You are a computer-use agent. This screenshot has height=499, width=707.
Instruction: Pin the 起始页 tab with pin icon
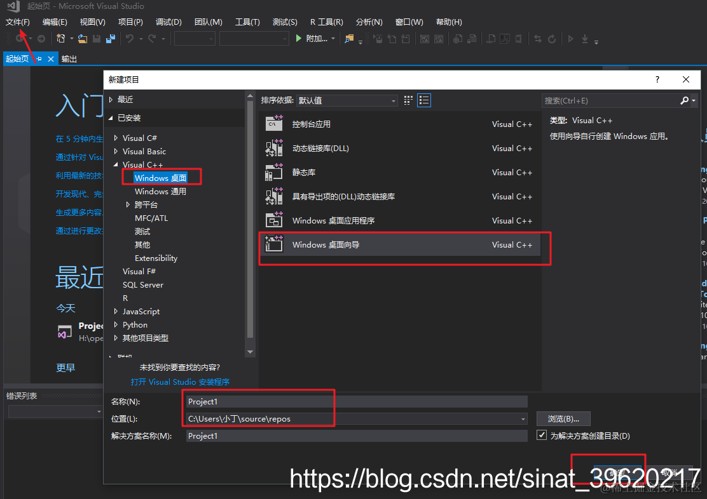[x=39, y=59]
